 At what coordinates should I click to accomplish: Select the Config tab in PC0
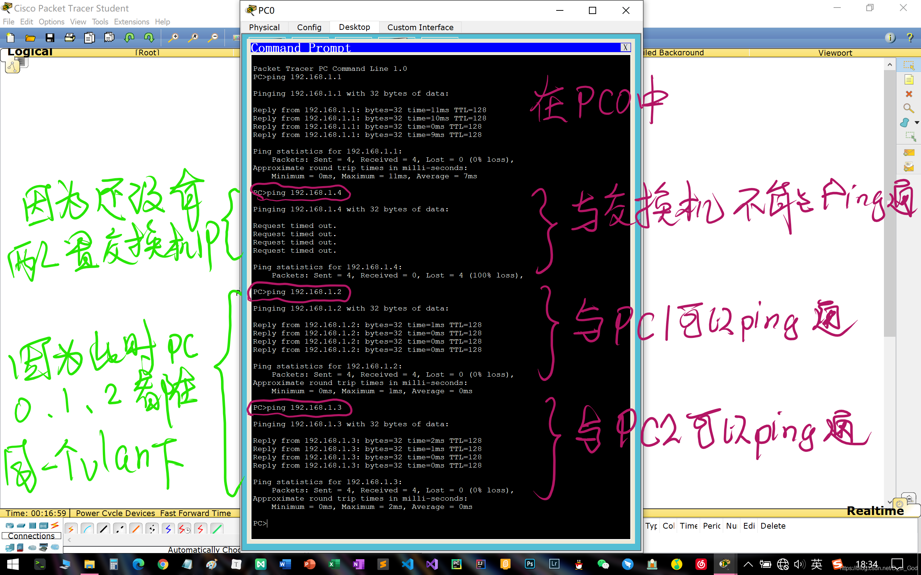click(310, 27)
